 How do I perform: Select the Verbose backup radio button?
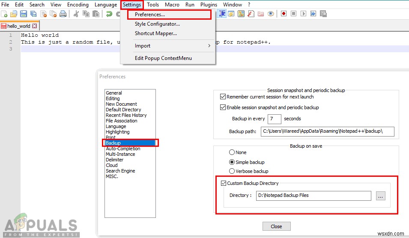(x=232, y=171)
